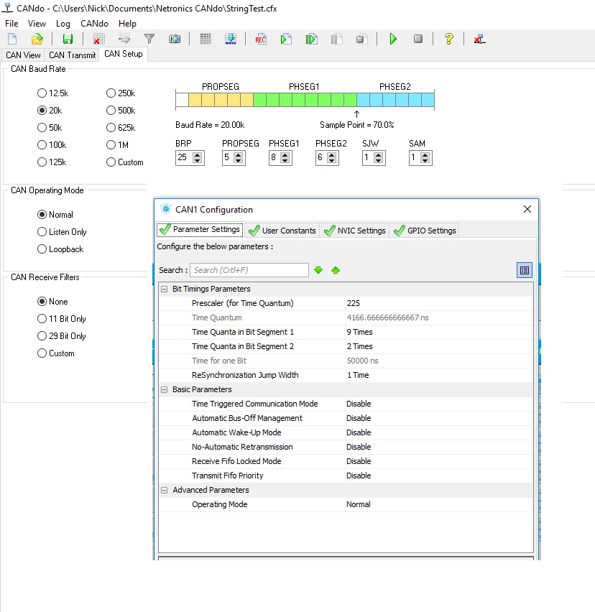The width and height of the screenshot is (595, 612).
Task: Switch to the CAN Transmit tab
Action: (73, 55)
